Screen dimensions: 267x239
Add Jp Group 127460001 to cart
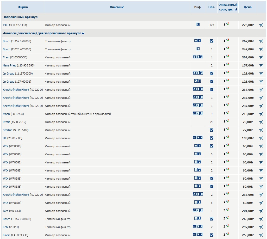(x=261, y=82)
